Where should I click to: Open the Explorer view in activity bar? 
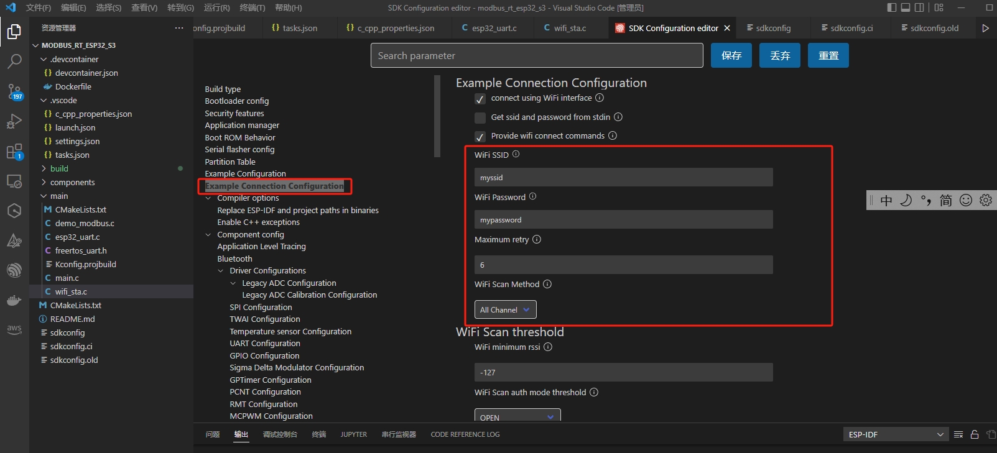(14, 31)
